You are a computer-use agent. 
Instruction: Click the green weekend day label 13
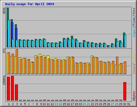(56, 104)
